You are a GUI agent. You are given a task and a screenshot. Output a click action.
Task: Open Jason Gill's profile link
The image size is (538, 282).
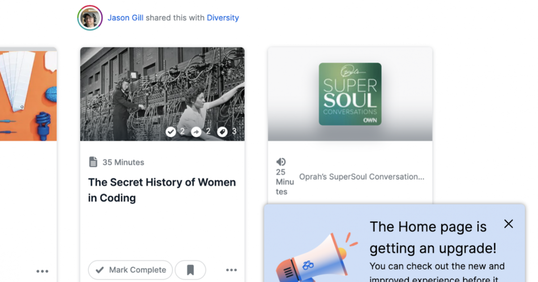[126, 17]
